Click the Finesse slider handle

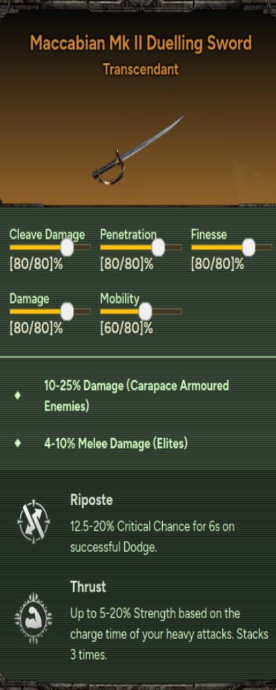tap(248, 247)
